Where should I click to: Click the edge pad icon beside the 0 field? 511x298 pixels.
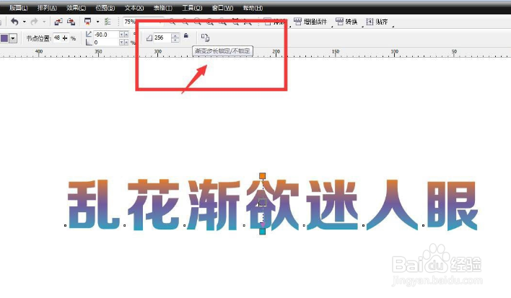click(89, 43)
